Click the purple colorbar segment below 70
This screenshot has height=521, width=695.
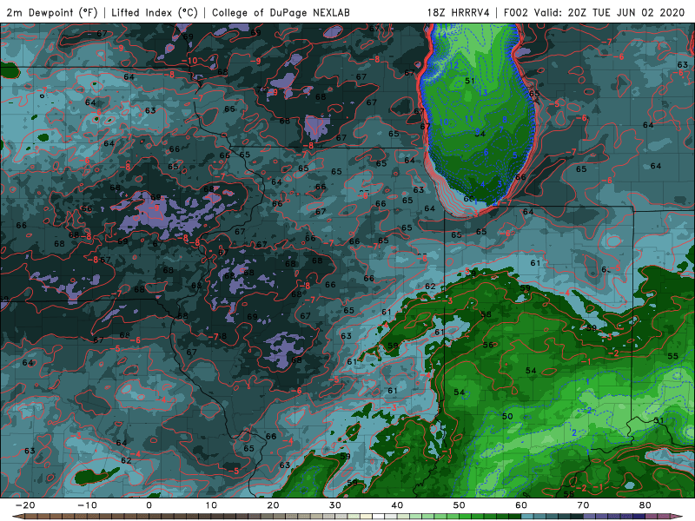[590, 517]
